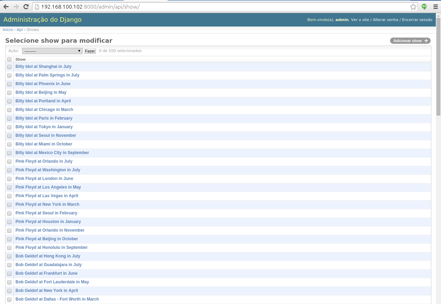Image resolution: width=441 pixels, height=304 pixels.
Task: Open Billy Idol at Palm Springs in July
Action: 47,75
